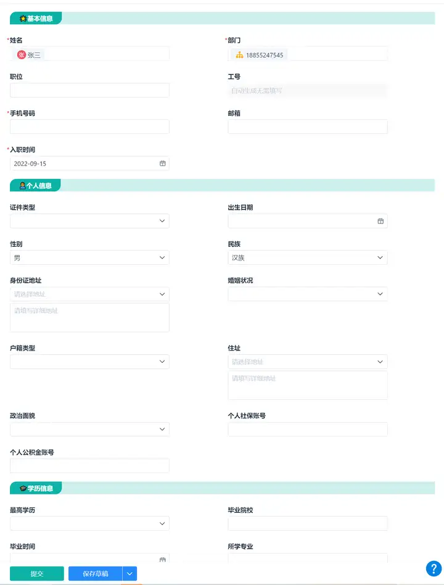Open arrow menu beside 保存草稿 button
This screenshot has width=444, height=585.
point(129,573)
